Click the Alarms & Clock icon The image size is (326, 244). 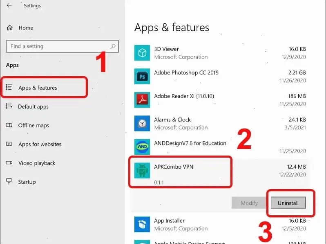click(x=142, y=123)
